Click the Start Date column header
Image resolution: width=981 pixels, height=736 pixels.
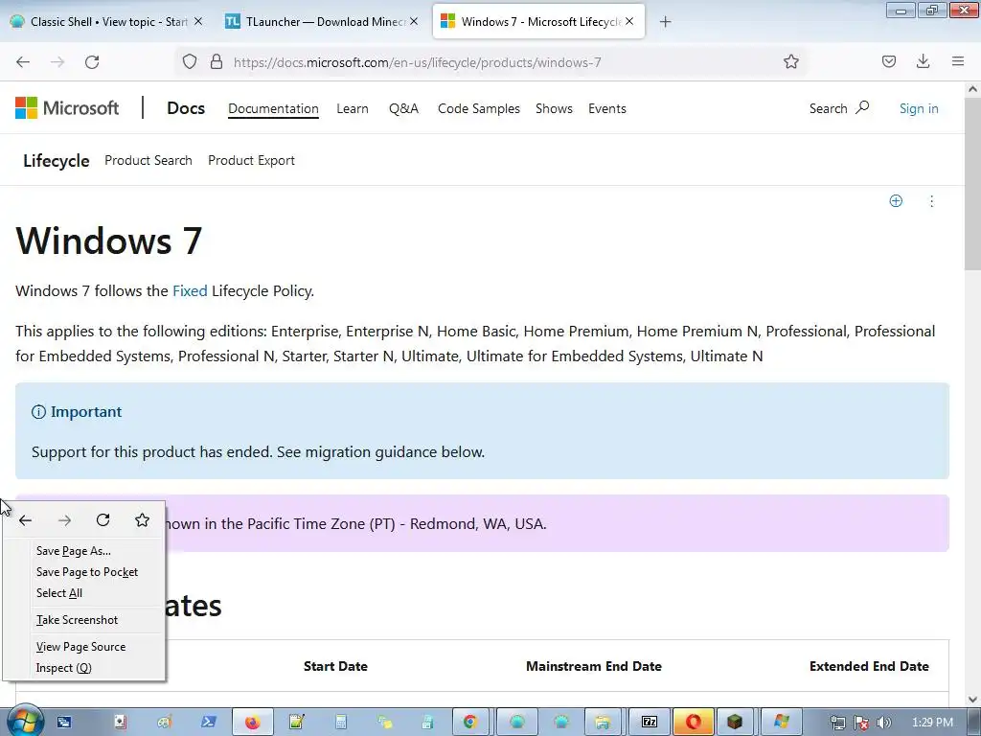click(335, 666)
